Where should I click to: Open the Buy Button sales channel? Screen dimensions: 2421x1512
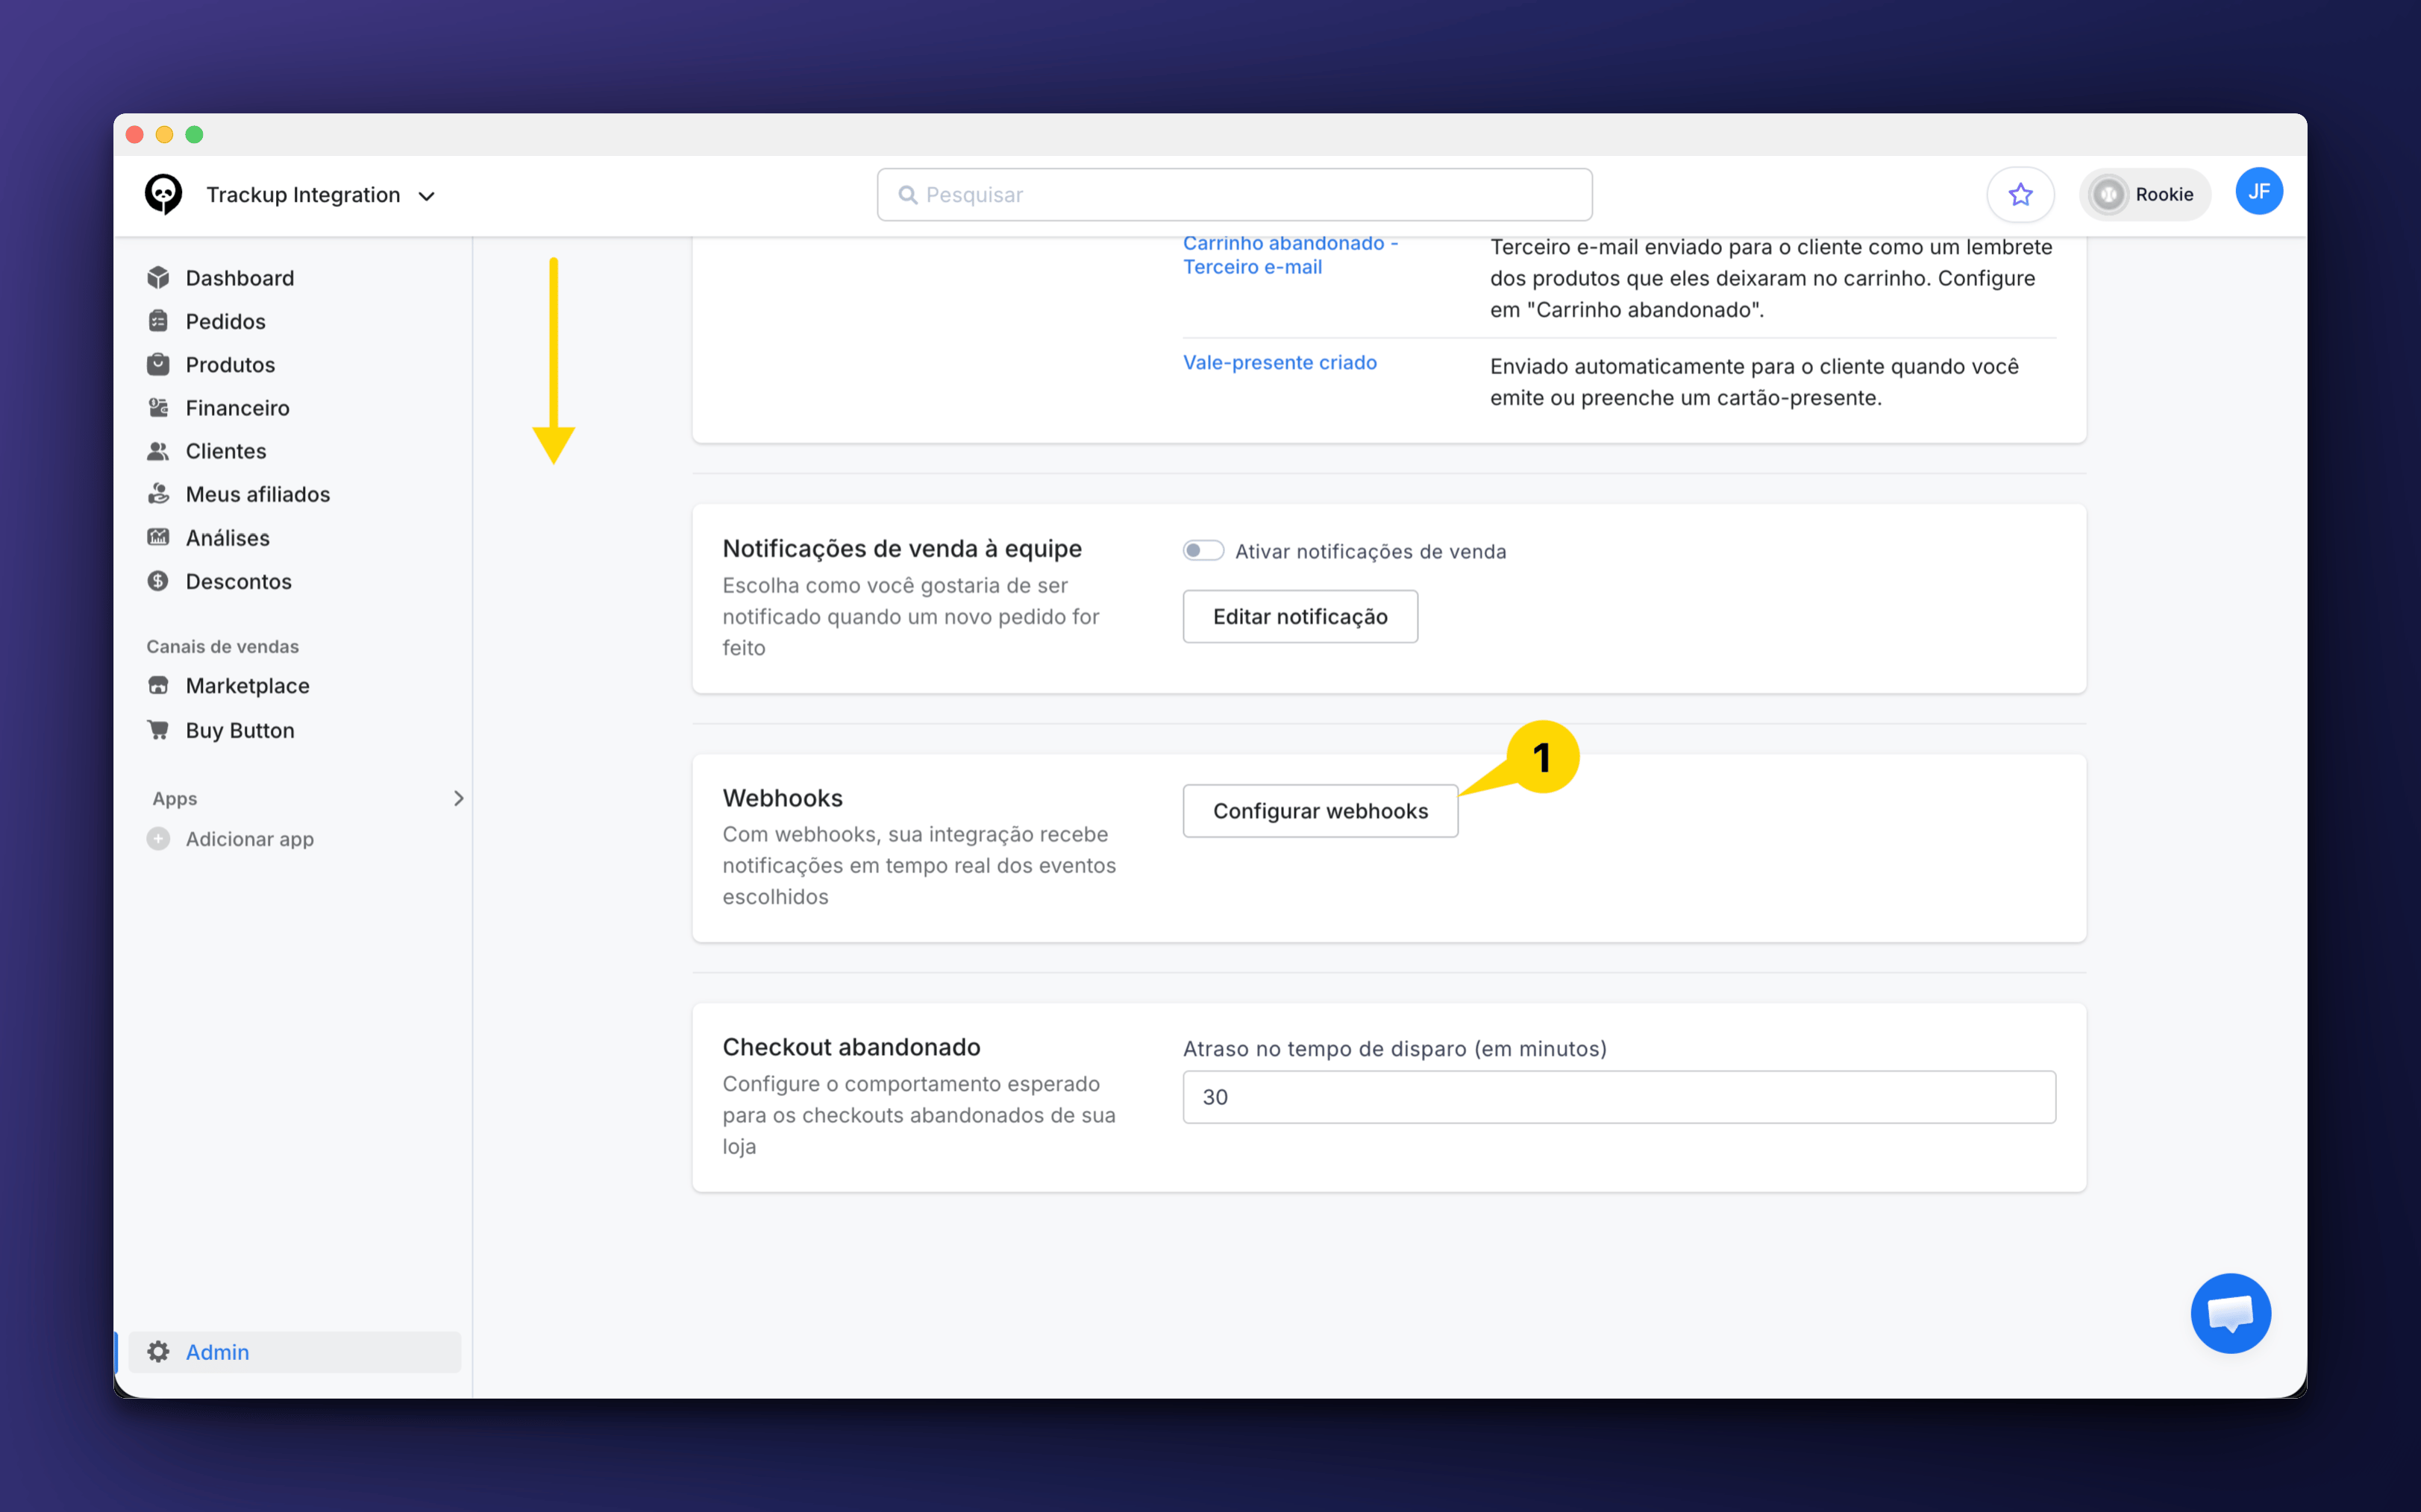(x=240, y=731)
